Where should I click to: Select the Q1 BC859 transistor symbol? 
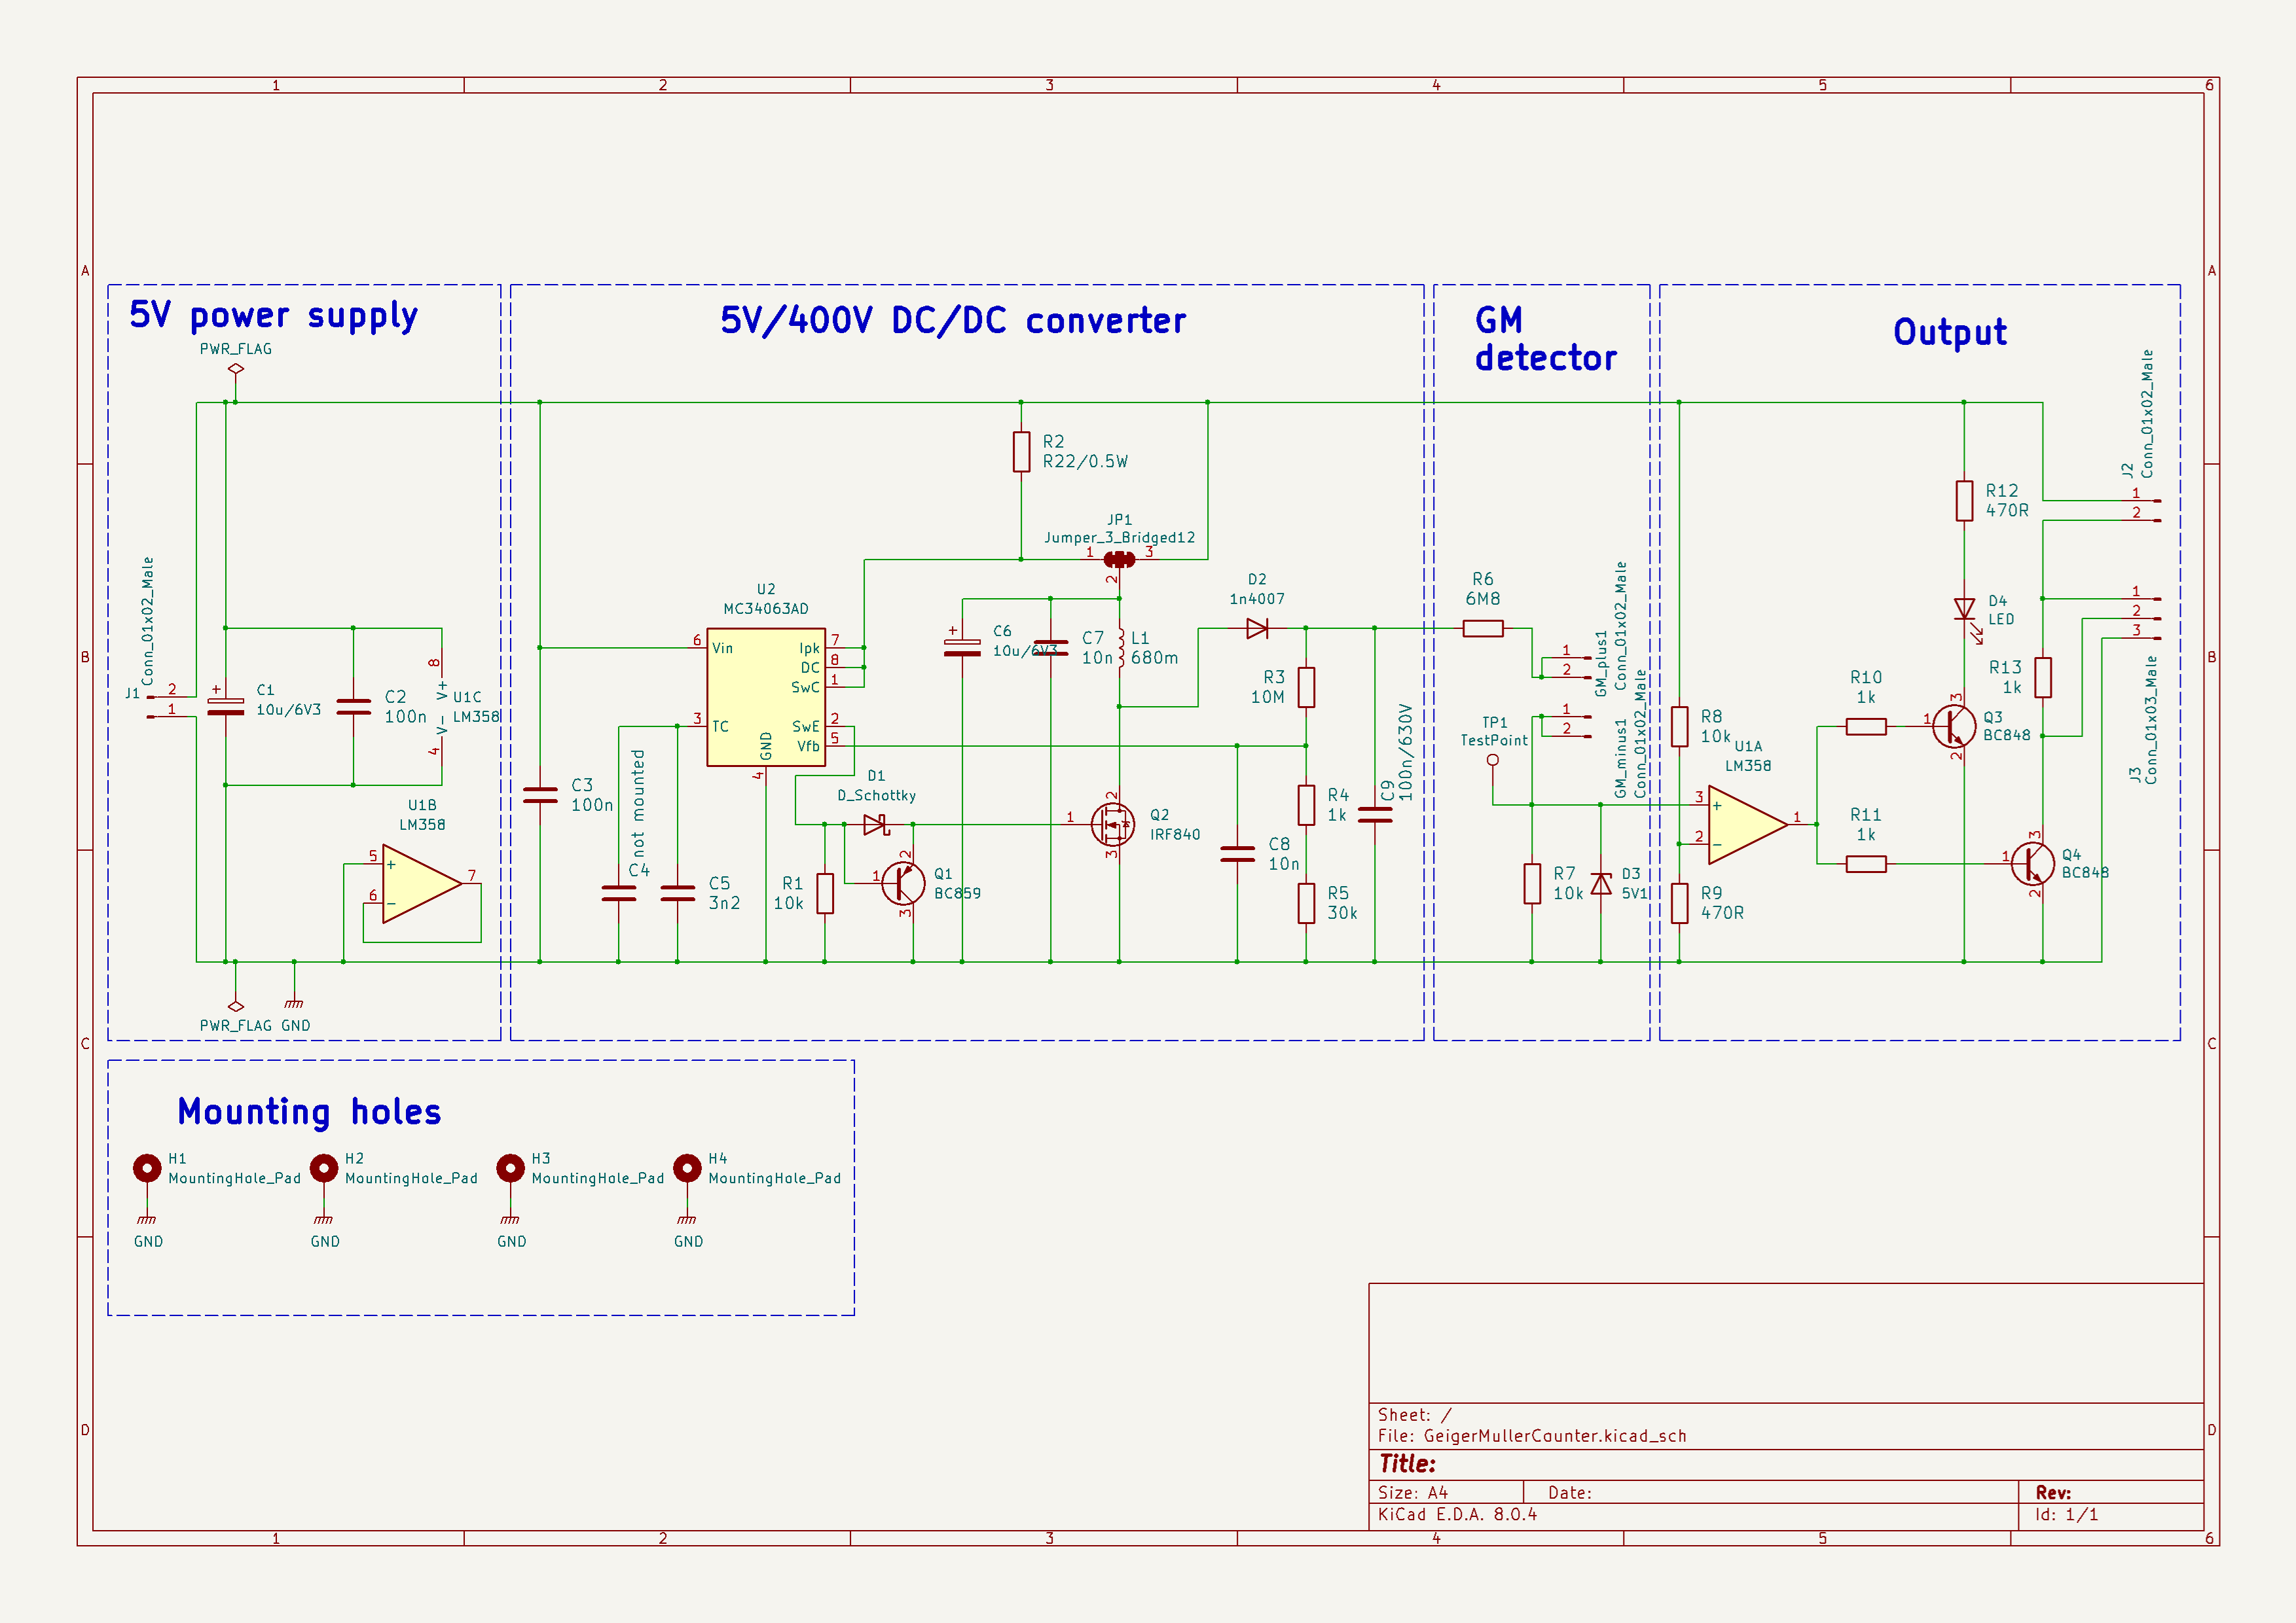(x=903, y=883)
